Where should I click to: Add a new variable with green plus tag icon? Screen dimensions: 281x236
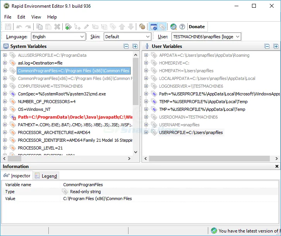pyautogui.click(x=68, y=27)
